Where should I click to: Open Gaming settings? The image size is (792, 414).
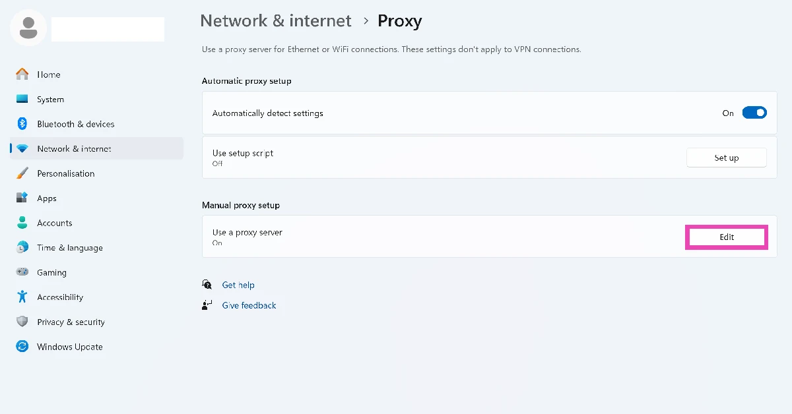click(51, 272)
